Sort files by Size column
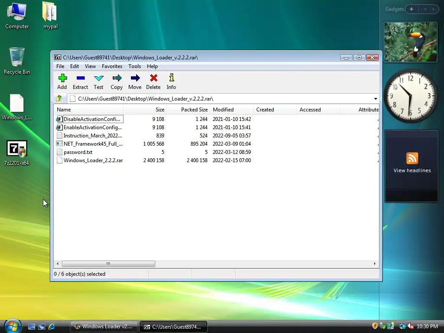 click(x=145, y=110)
